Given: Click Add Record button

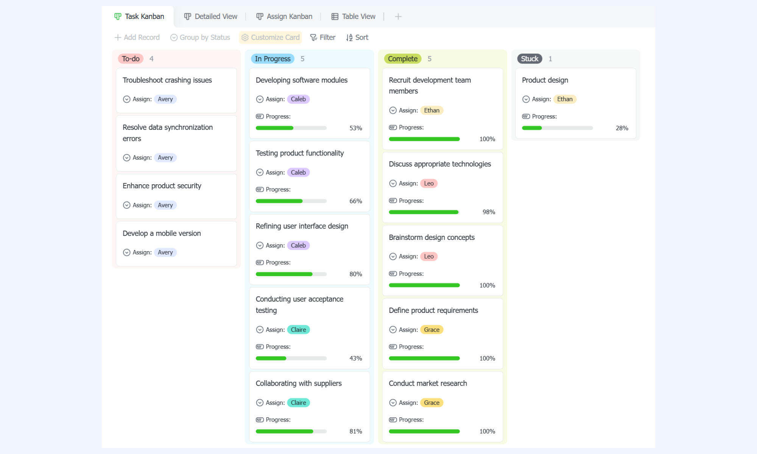Looking at the screenshot, I should click(x=137, y=37).
